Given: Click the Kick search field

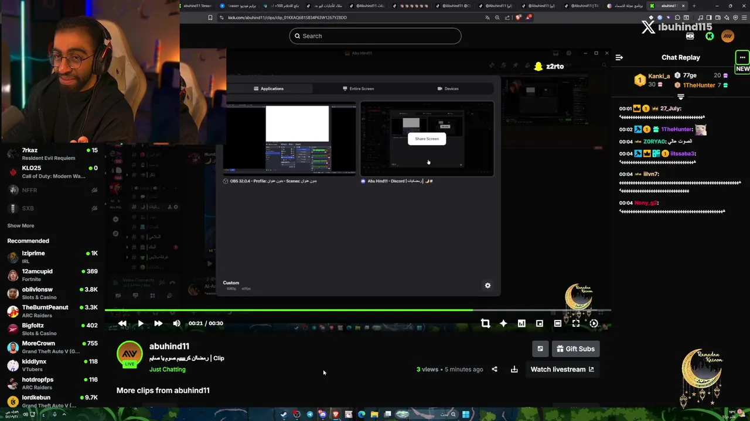Looking at the screenshot, I should (x=375, y=36).
